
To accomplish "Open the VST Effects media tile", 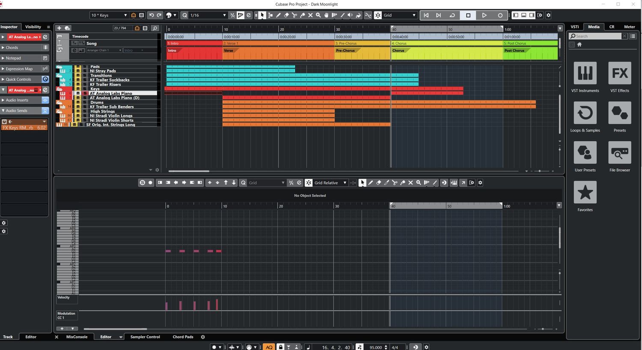I will click(620, 73).
